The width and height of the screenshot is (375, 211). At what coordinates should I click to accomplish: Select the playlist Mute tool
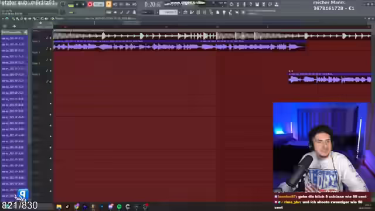click(26, 18)
